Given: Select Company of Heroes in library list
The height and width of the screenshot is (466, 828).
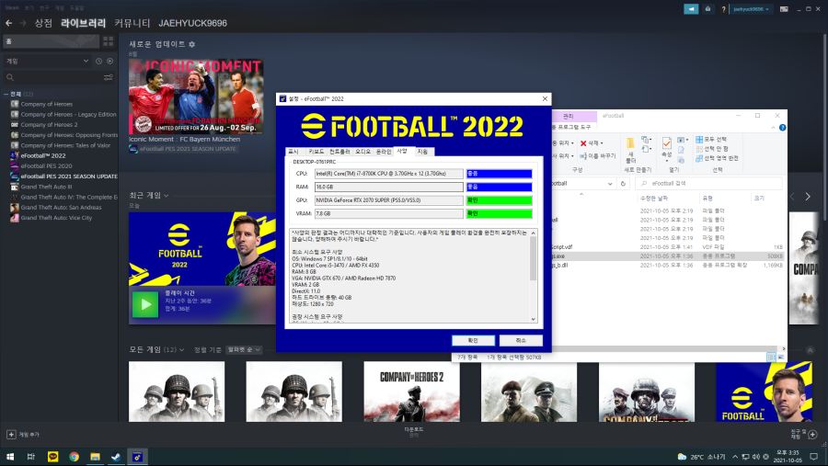Looking at the screenshot, I should [47, 104].
